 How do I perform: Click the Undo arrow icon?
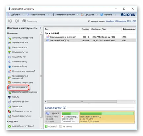tap(10, 21)
